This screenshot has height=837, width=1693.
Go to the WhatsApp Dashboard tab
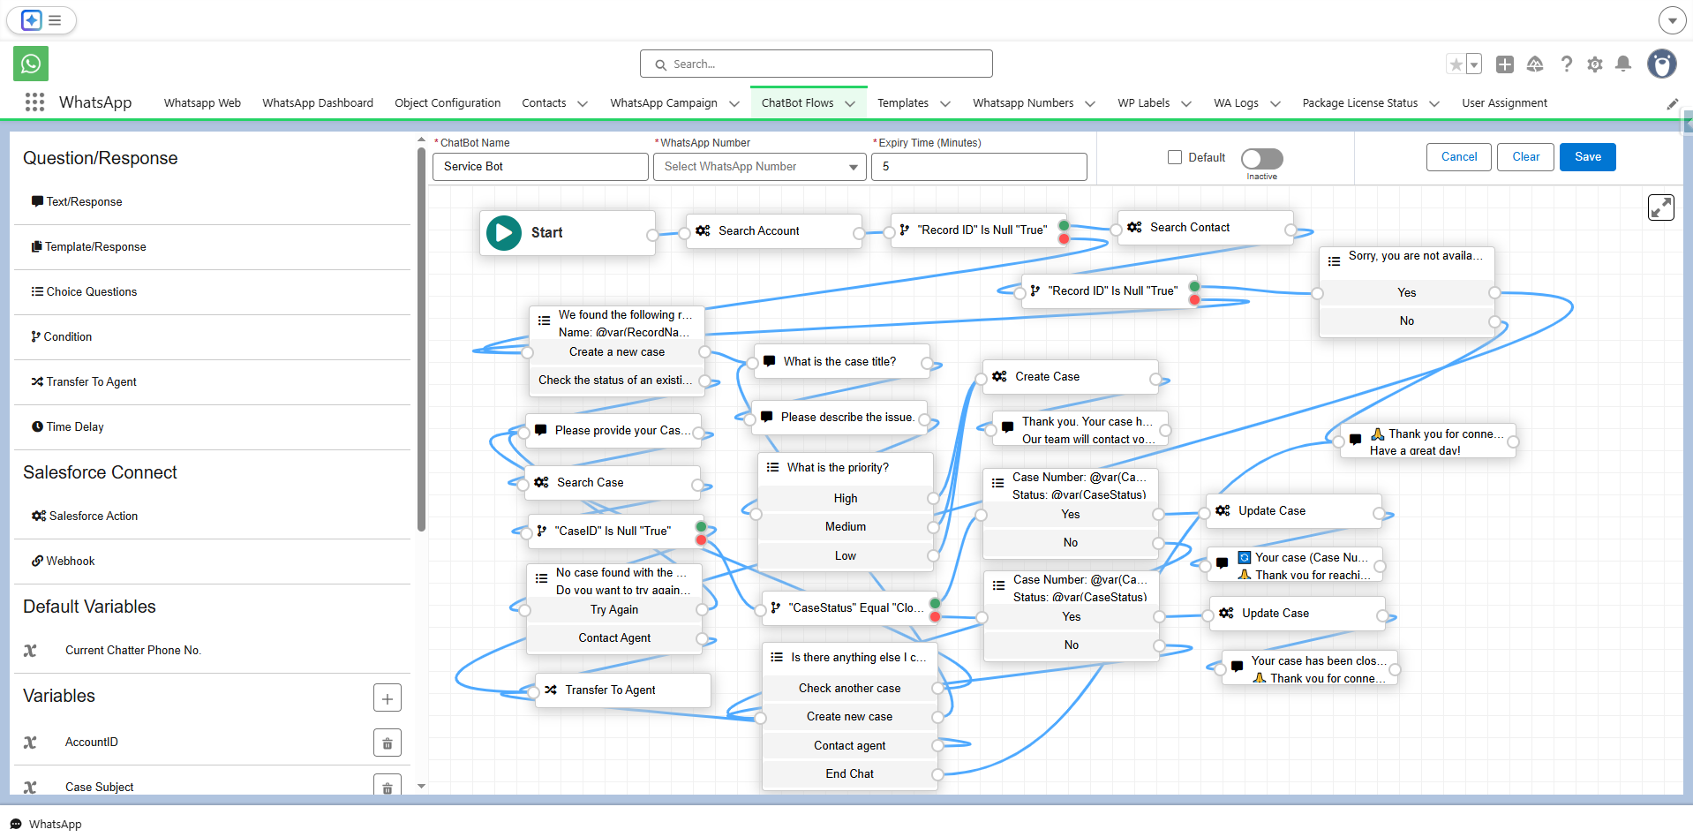[317, 103]
